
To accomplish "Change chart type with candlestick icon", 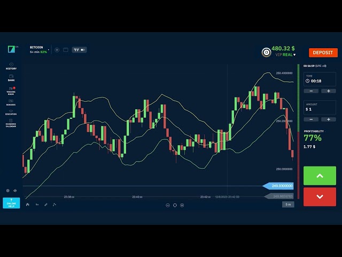I will [x=28, y=205].
